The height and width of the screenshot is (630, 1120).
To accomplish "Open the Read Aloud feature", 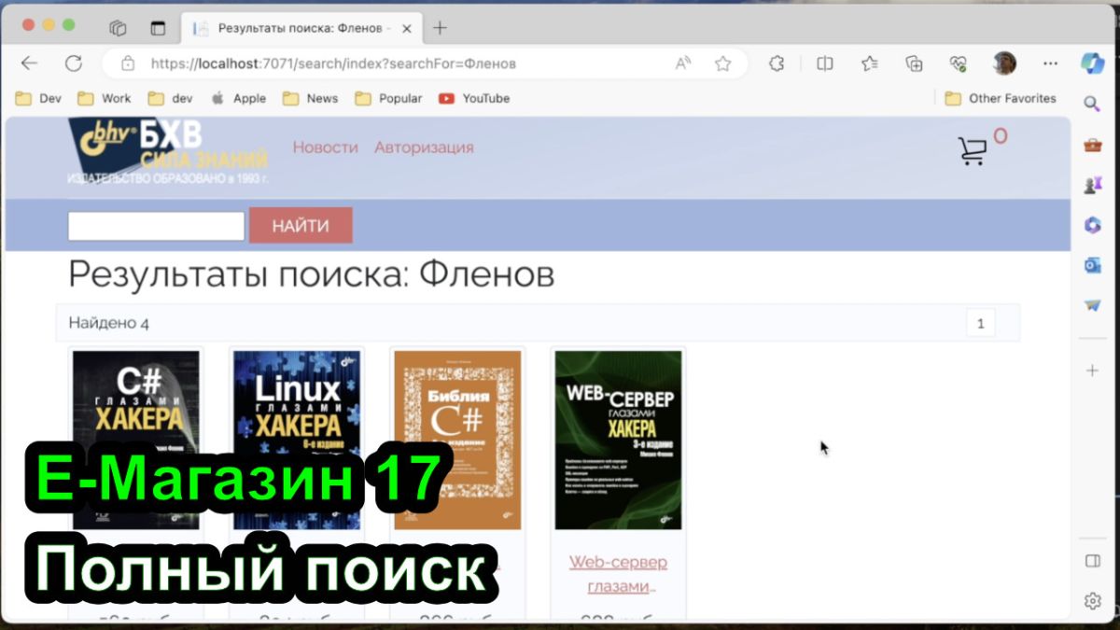I will [x=684, y=63].
